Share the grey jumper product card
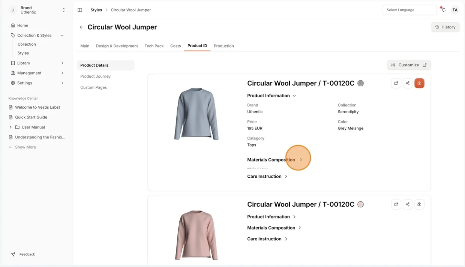465x267 pixels. (x=408, y=83)
